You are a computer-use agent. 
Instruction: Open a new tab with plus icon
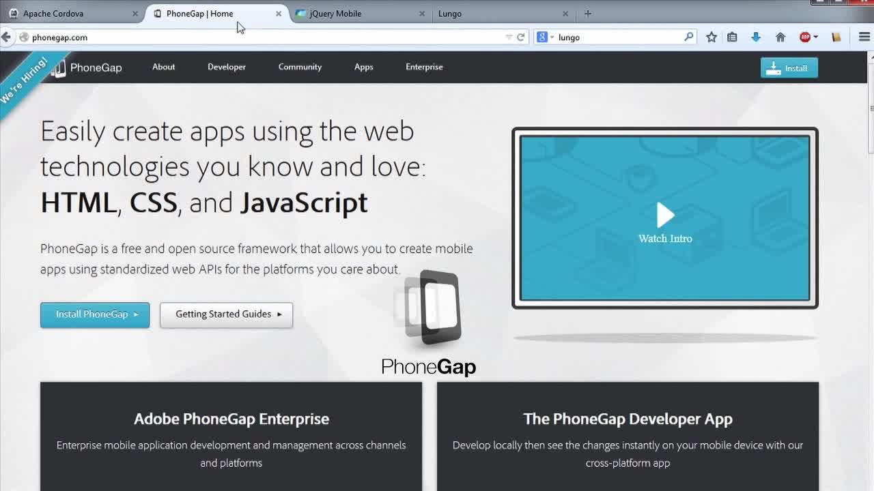(588, 14)
